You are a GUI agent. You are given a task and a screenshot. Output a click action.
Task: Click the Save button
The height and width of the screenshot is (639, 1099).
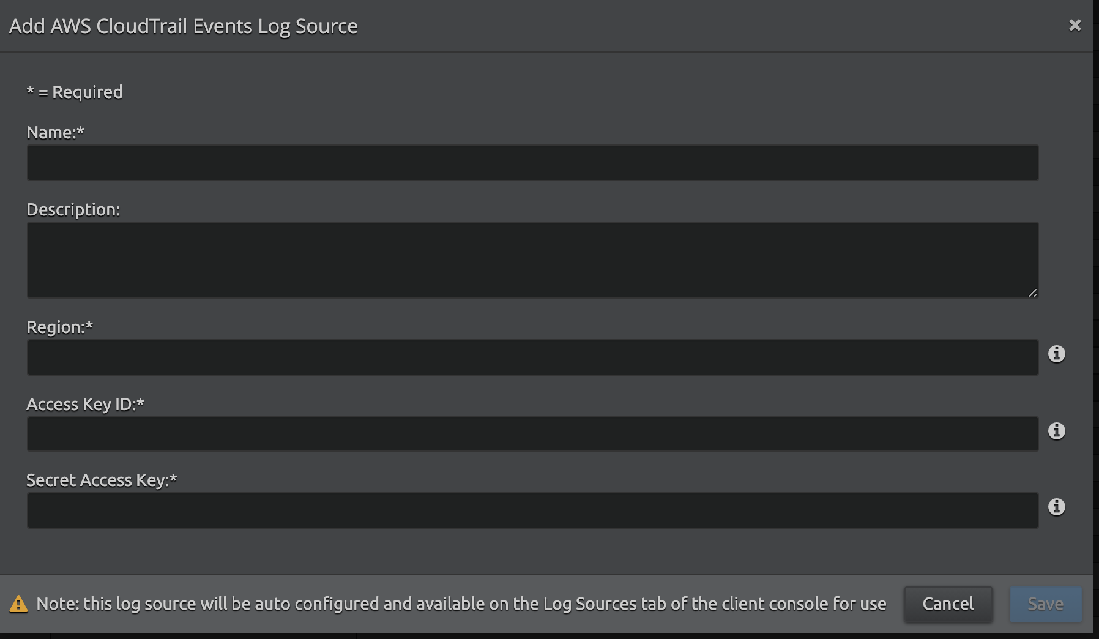tap(1045, 604)
